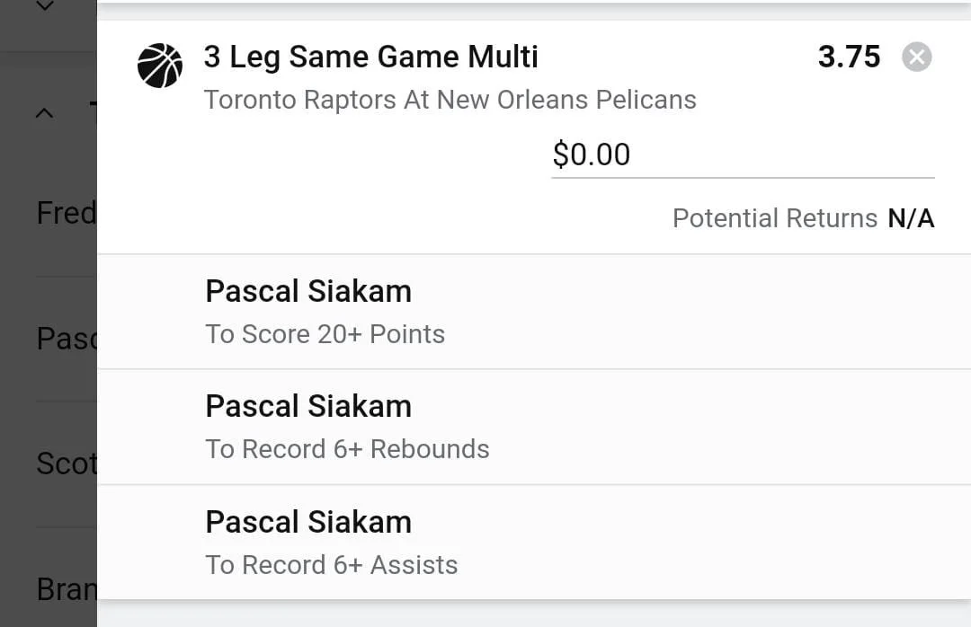Select the partially hidden Scot player row

click(65, 464)
